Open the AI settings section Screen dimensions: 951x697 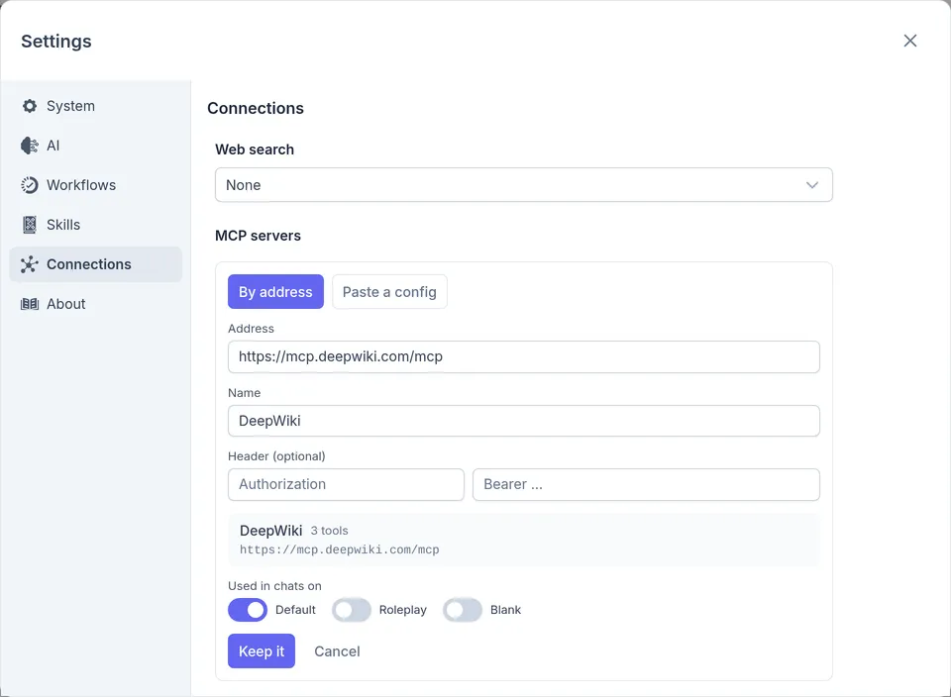coord(96,146)
